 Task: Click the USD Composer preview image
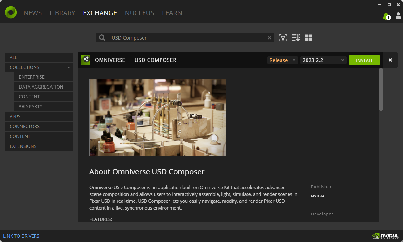tap(158, 117)
